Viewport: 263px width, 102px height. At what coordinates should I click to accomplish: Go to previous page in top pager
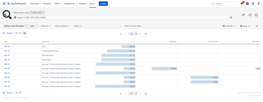[x=126, y=34]
